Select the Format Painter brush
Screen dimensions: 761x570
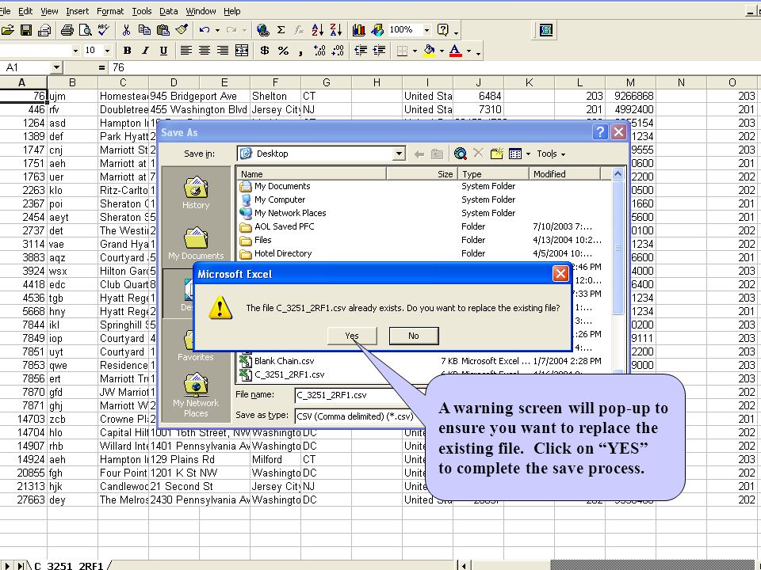point(182,30)
